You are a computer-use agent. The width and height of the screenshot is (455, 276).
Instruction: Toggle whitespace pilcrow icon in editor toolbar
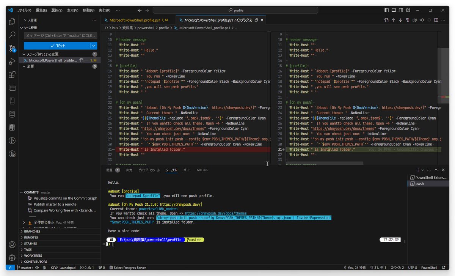click(x=408, y=20)
